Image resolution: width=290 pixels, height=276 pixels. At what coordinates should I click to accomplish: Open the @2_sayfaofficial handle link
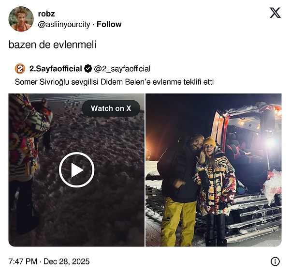click(122, 69)
